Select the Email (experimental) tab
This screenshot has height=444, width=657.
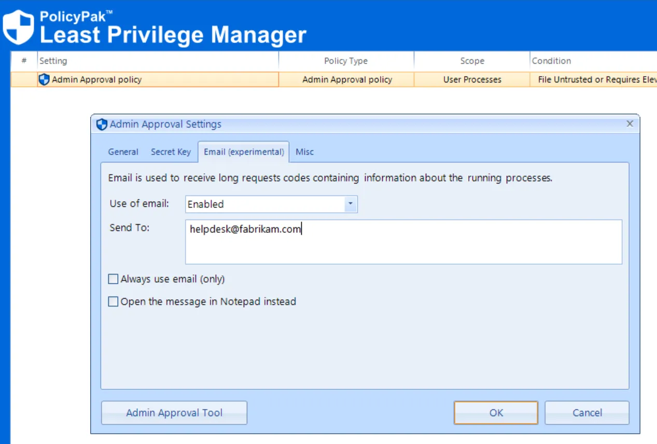point(243,152)
